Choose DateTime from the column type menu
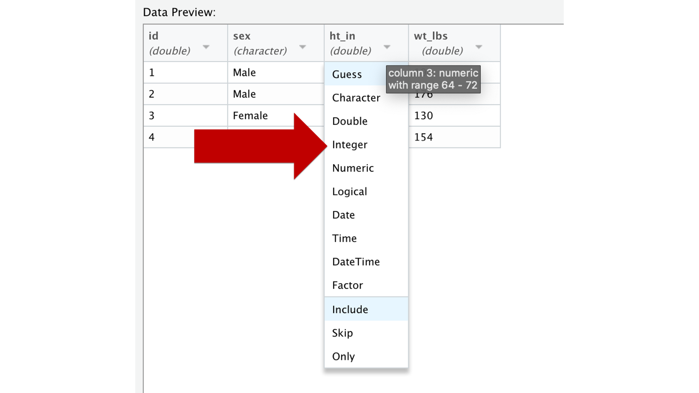 click(x=366, y=262)
